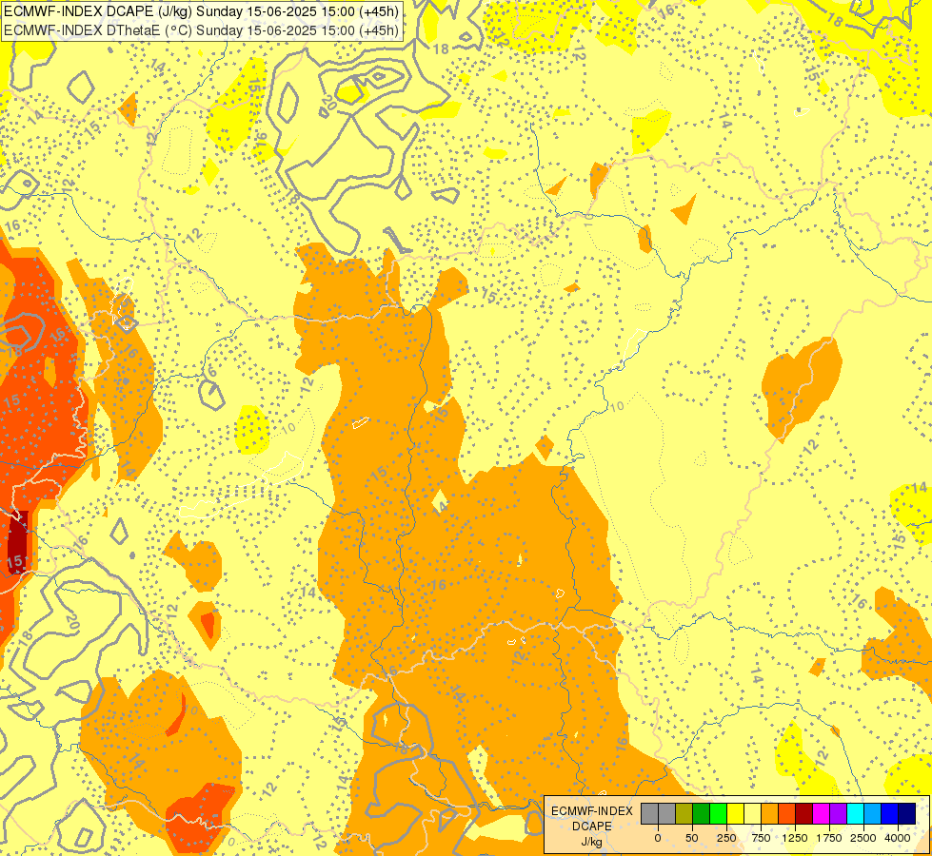This screenshot has width=932, height=856.
Task: Click the navy legend swatch
Action: 907,813
